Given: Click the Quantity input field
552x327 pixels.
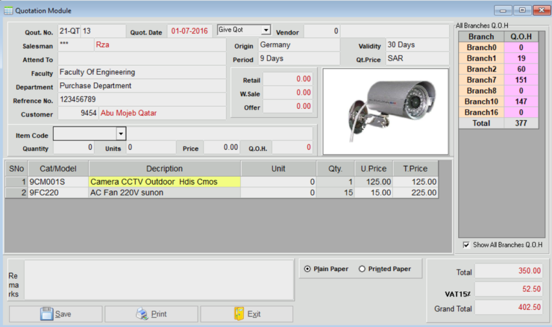Looking at the screenshot, I should point(73,147).
